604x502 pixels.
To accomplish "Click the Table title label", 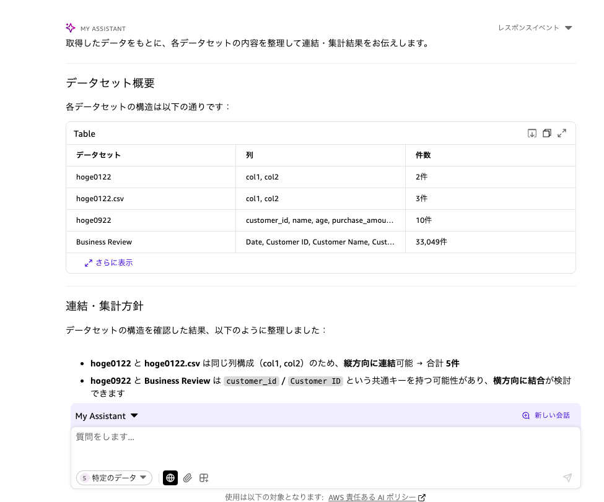I will 84,134.
